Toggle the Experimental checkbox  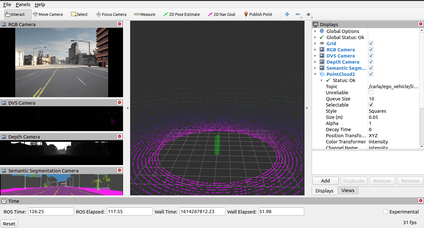tap(385, 212)
